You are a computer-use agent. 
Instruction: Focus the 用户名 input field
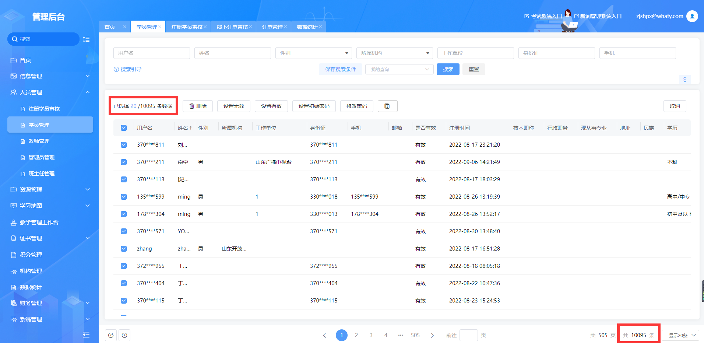[x=152, y=53]
